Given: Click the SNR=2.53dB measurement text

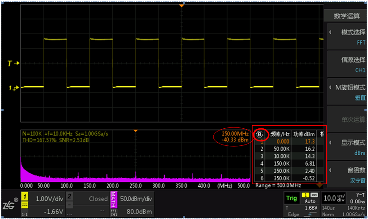Looking at the screenshot, I should pos(74,140).
